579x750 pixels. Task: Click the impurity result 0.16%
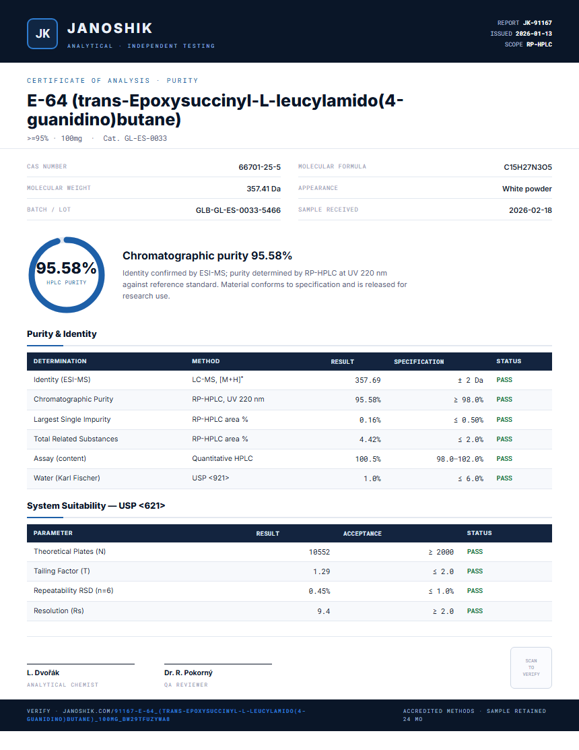point(370,420)
